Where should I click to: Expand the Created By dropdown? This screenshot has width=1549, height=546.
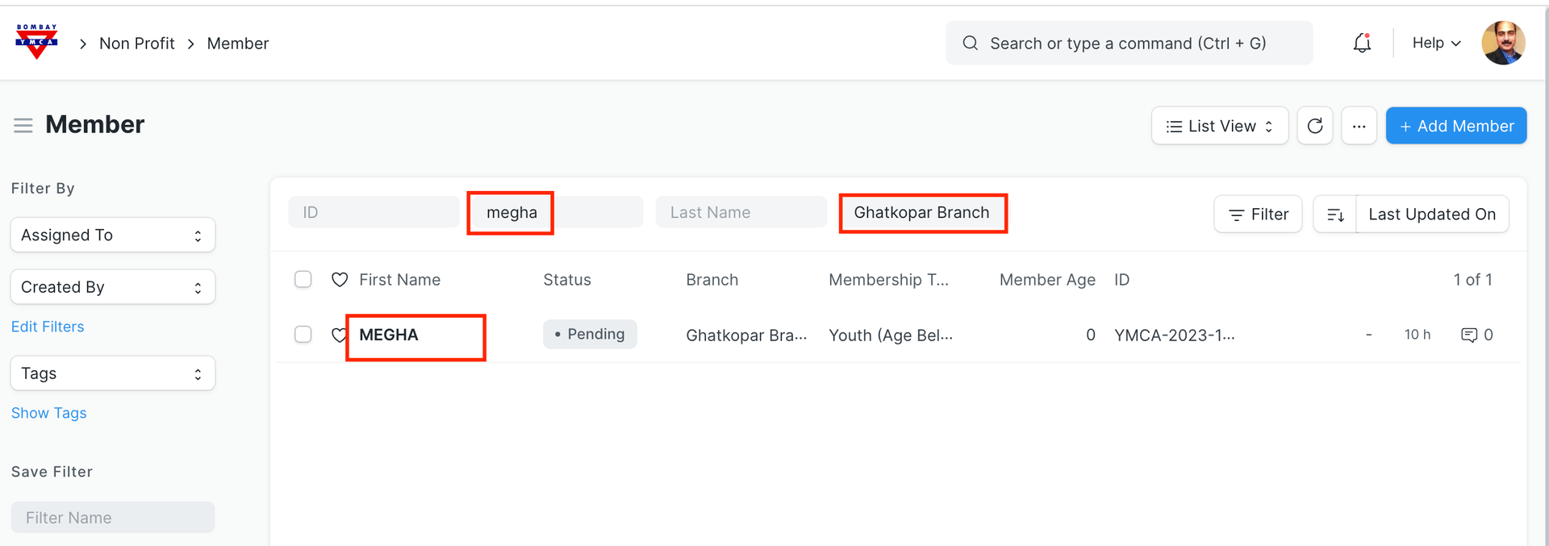113,287
